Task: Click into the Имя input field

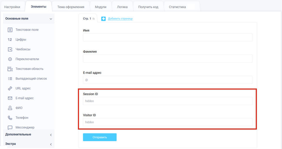Action: point(167,37)
